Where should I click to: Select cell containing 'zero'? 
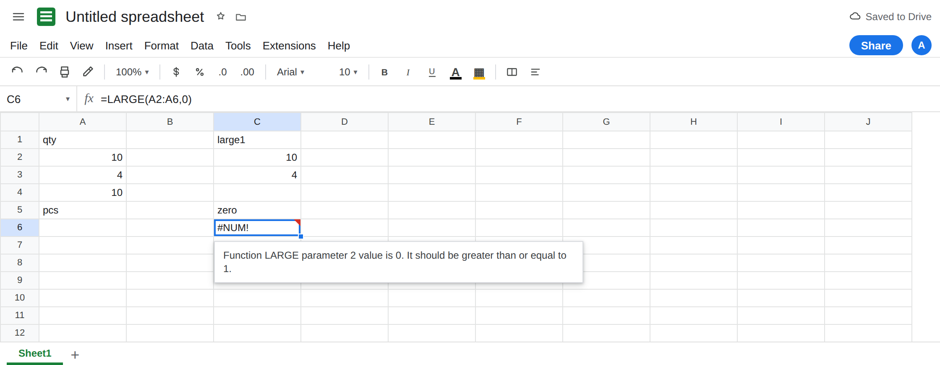[x=257, y=210]
